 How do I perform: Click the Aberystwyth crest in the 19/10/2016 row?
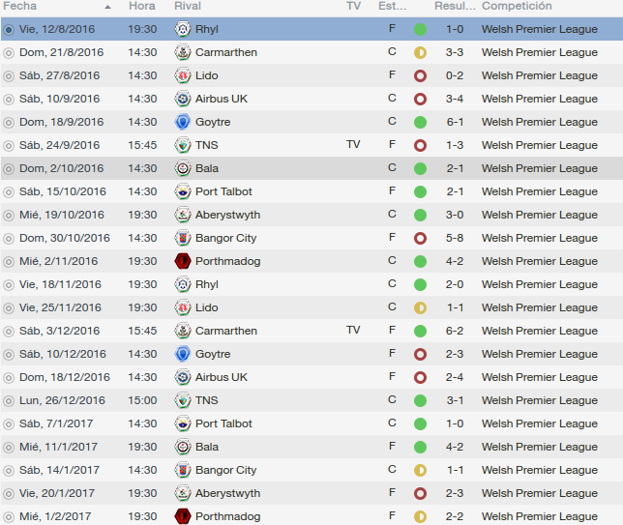pyautogui.click(x=183, y=215)
